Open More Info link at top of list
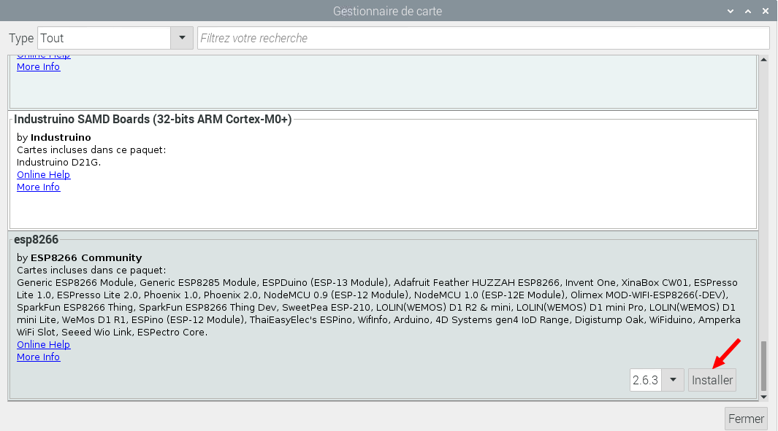The image size is (778, 431). click(x=38, y=66)
